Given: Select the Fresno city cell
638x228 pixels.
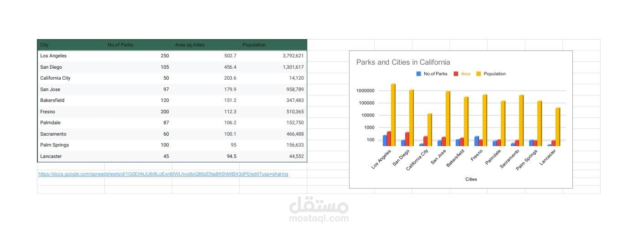Looking at the screenshot, I should coord(47,111).
